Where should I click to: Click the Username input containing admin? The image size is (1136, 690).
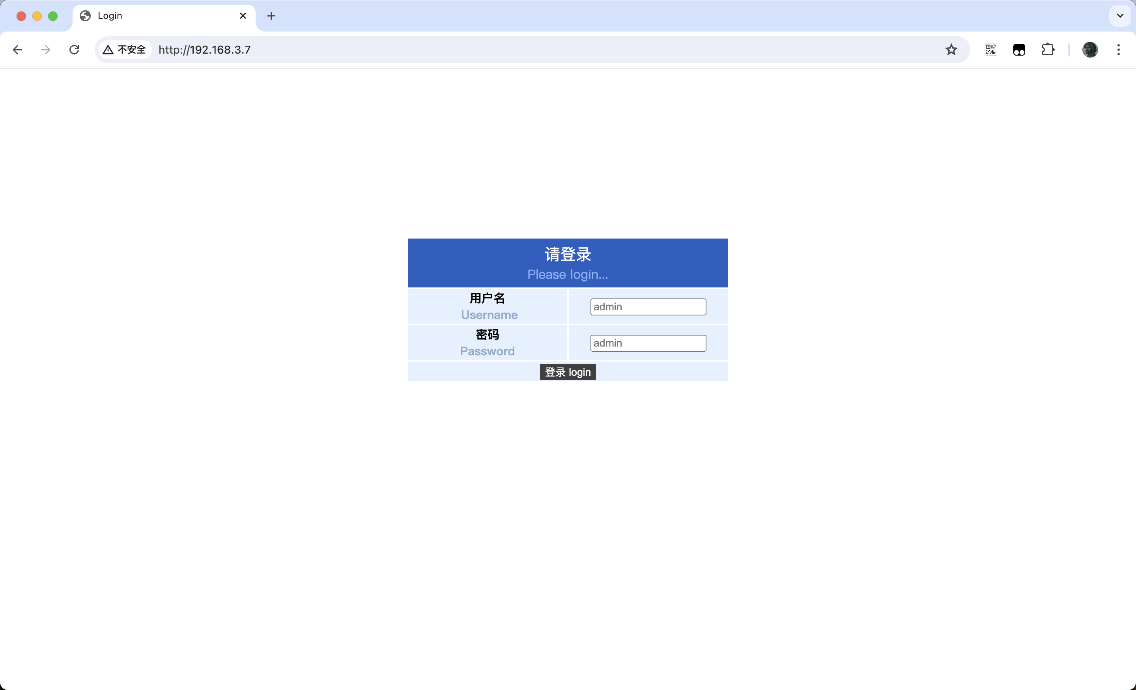647,306
